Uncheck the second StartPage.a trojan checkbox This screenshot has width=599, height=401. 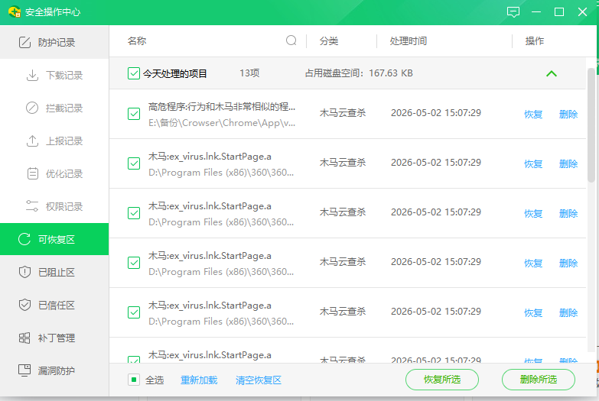pyautogui.click(x=134, y=213)
